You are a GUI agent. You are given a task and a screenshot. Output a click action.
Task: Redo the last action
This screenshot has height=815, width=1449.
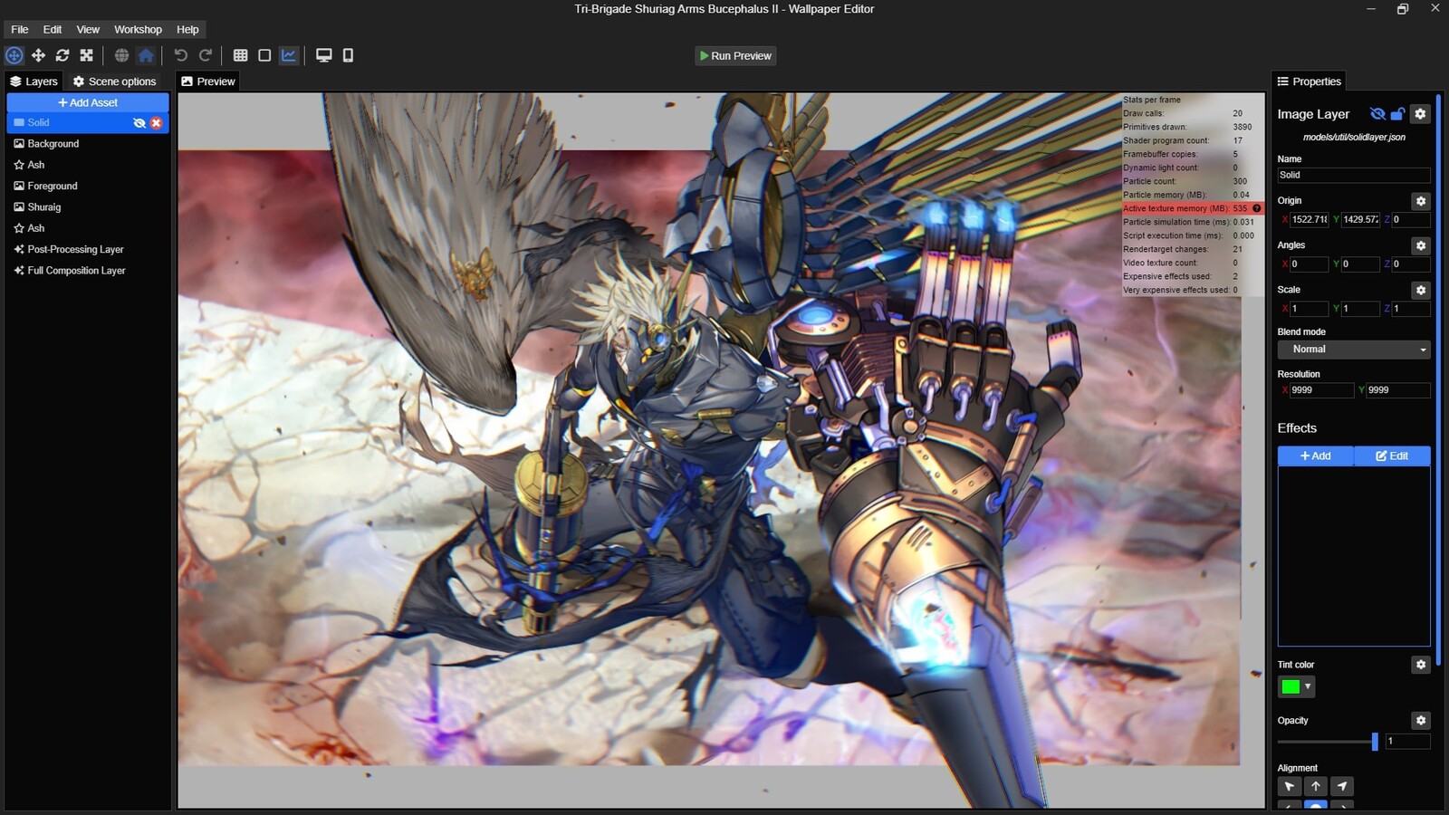pos(206,55)
